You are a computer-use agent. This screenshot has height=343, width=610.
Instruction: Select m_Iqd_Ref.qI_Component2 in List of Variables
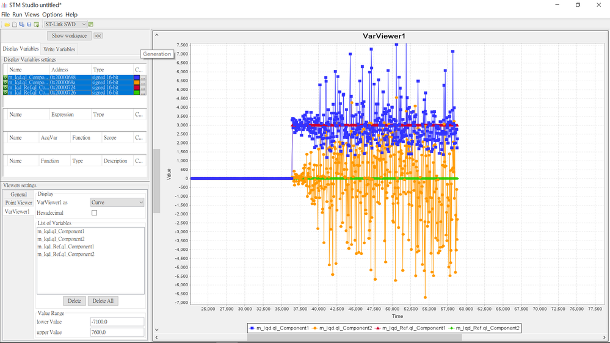click(x=66, y=255)
